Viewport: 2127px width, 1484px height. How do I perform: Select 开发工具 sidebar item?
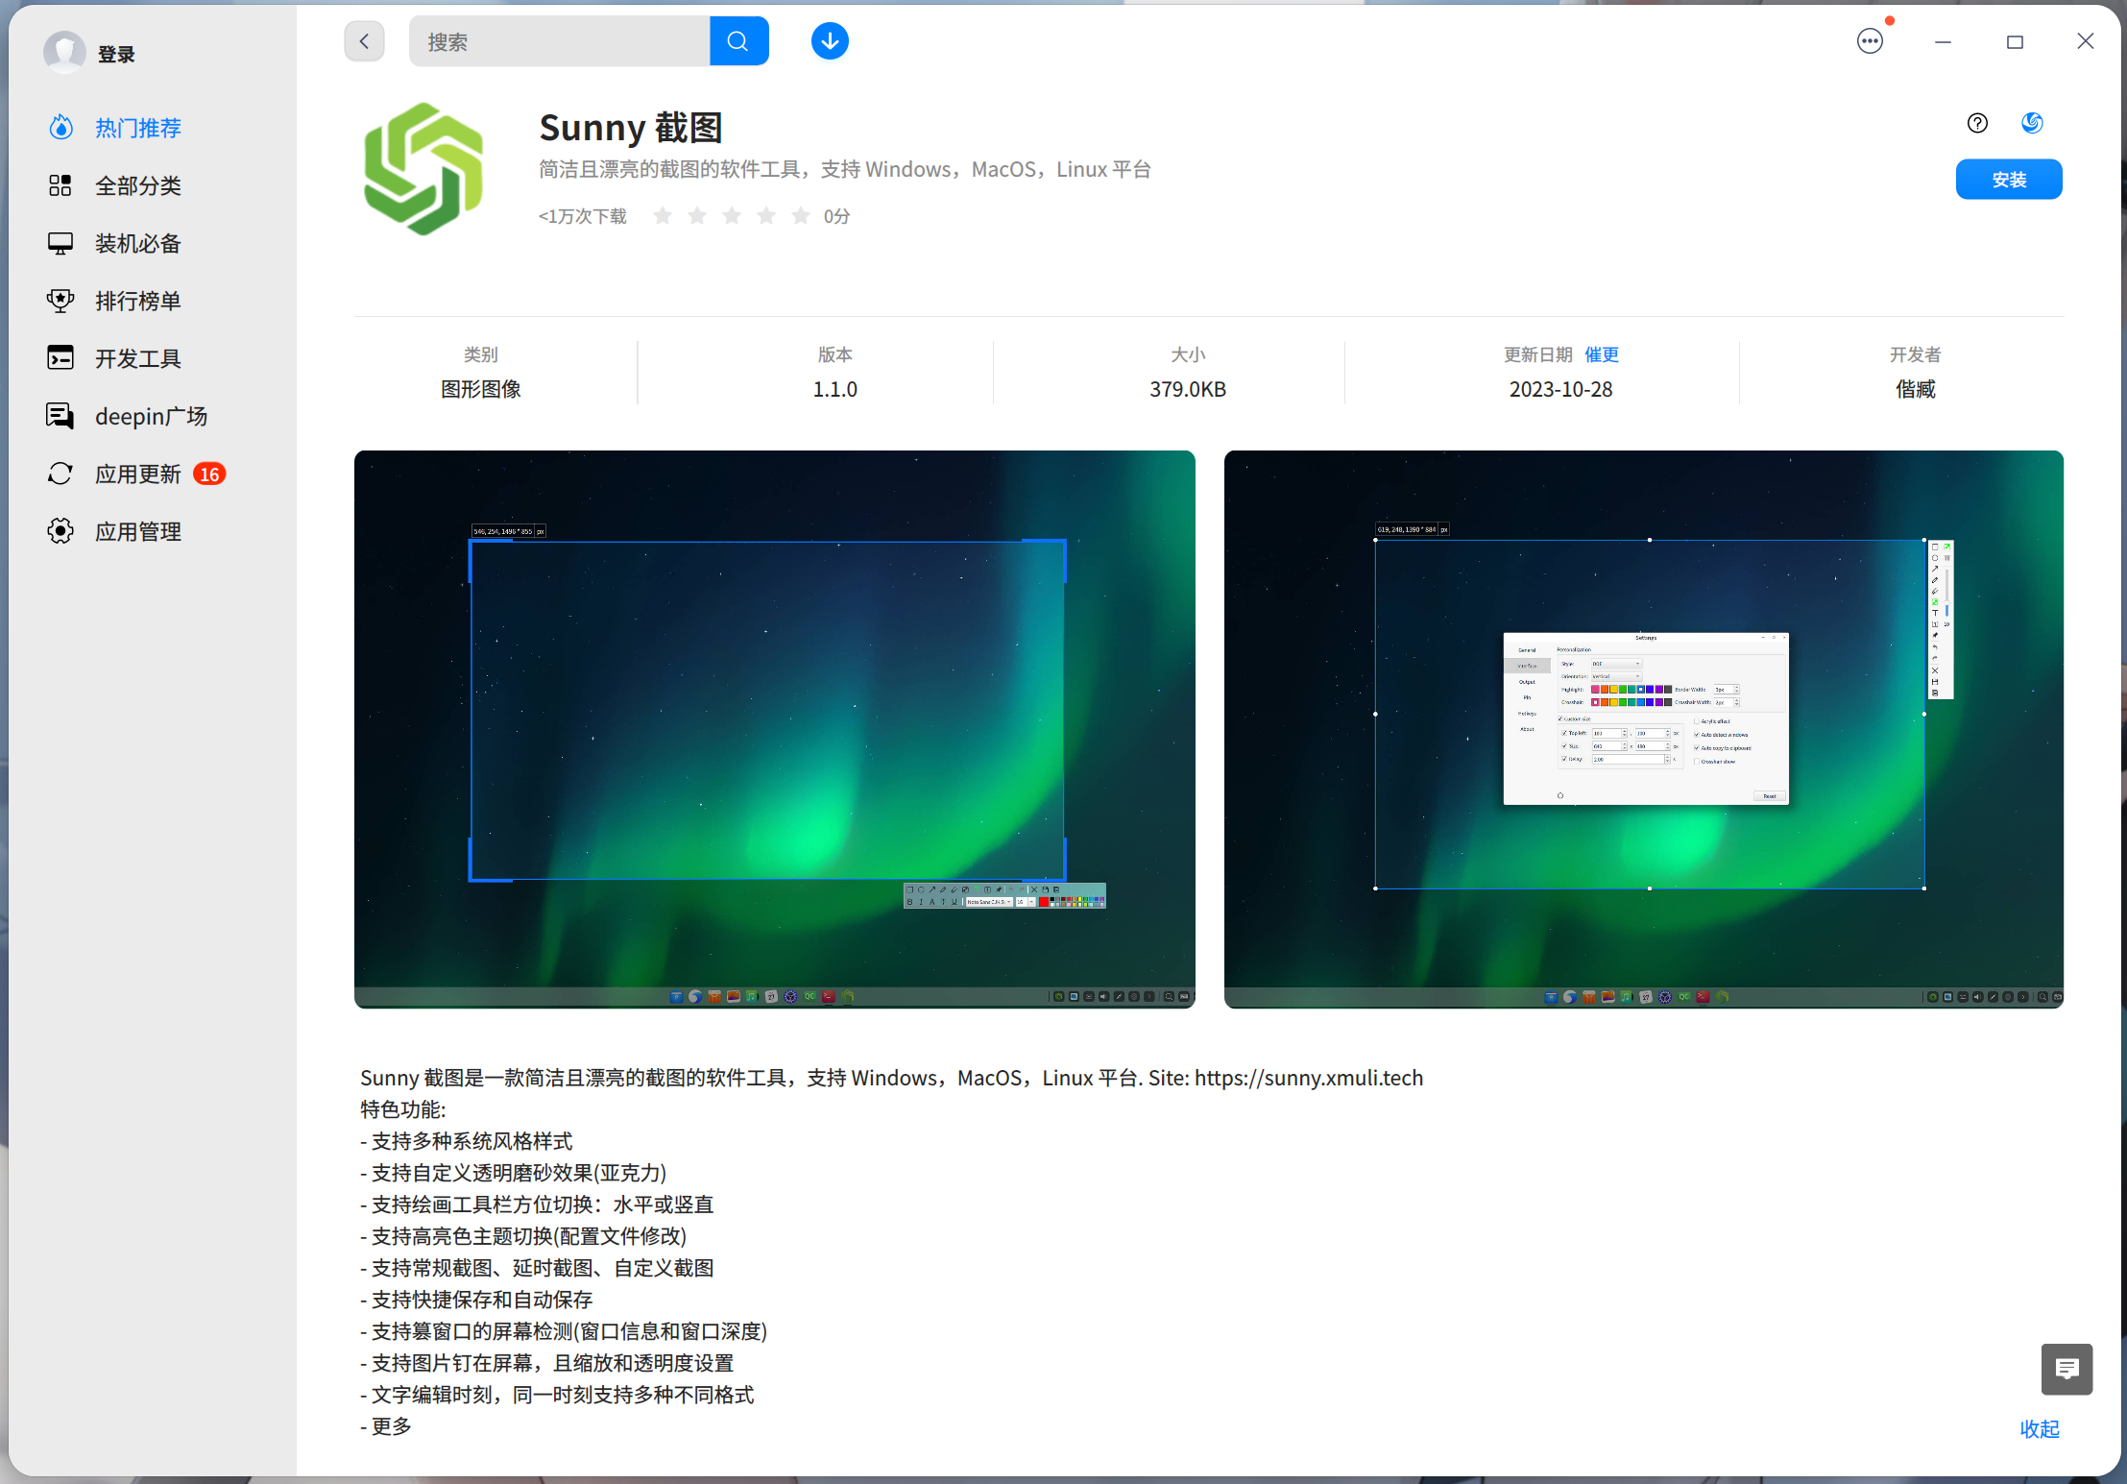tap(137, 358)
